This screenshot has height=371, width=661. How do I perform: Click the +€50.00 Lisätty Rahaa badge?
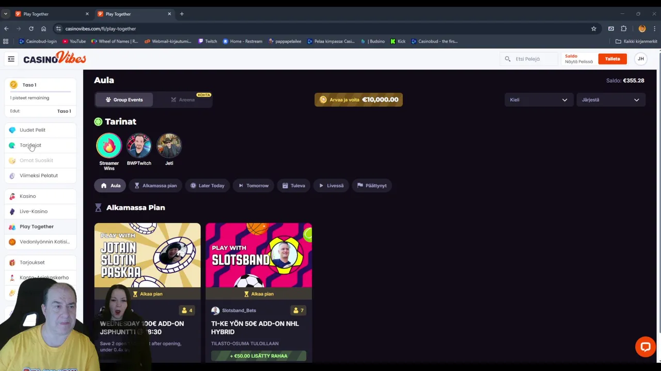[x=259, y=356]
